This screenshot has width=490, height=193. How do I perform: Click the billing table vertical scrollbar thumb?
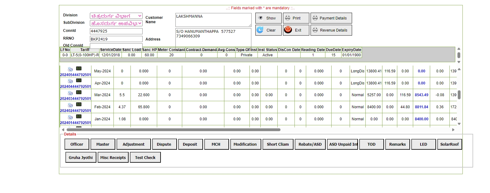pos(459,95)
